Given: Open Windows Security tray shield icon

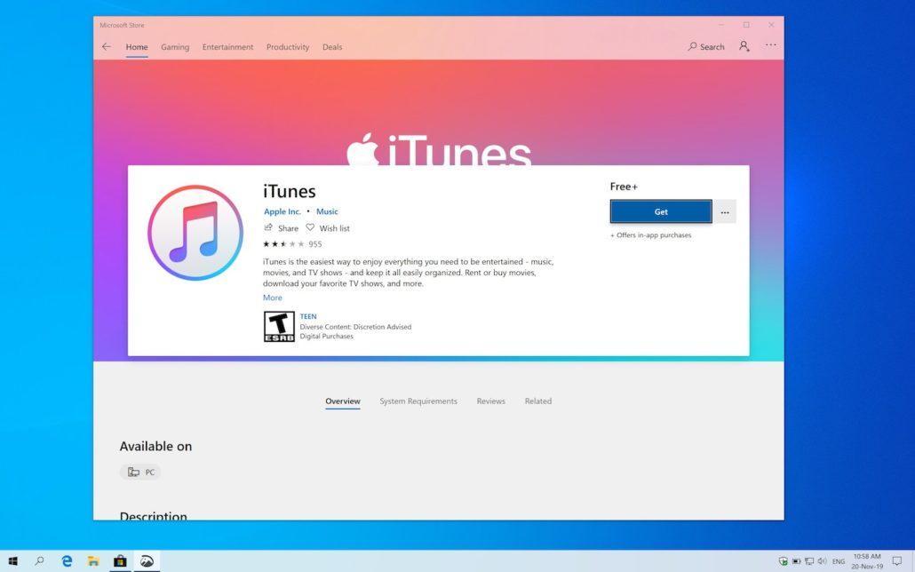Looking at the screenshot, I should pyautogui.click(x=784, y=561).
